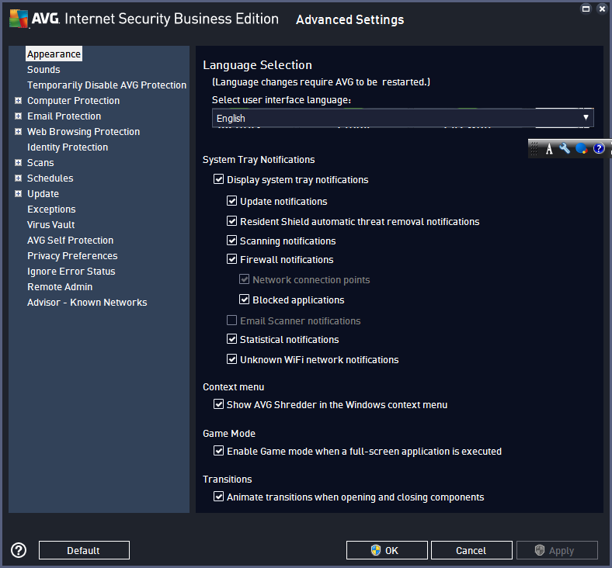Viewport: 612px width, 568px height.
Task: Select Appearance in the settings tree
Action: [54, 54]
